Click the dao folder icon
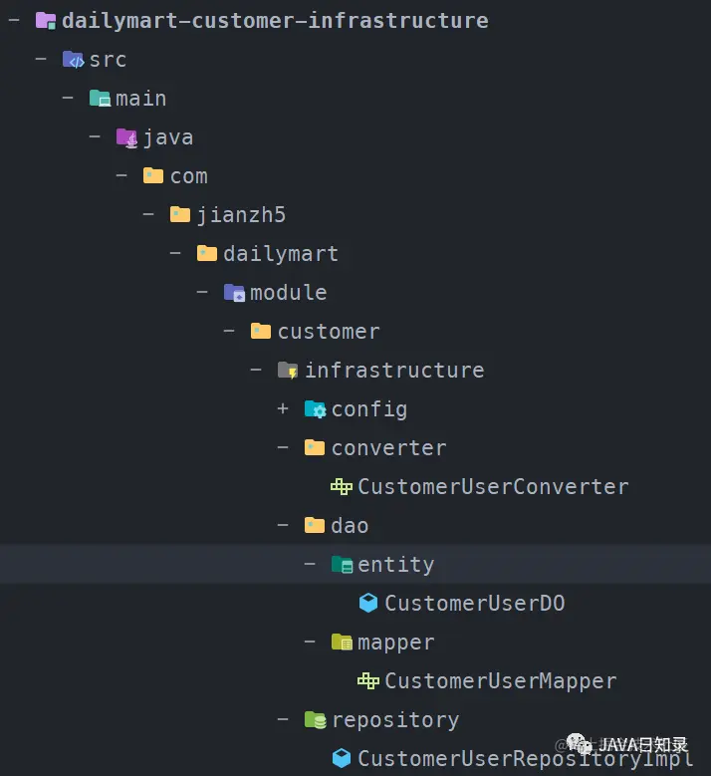 (x=315, y=525)
